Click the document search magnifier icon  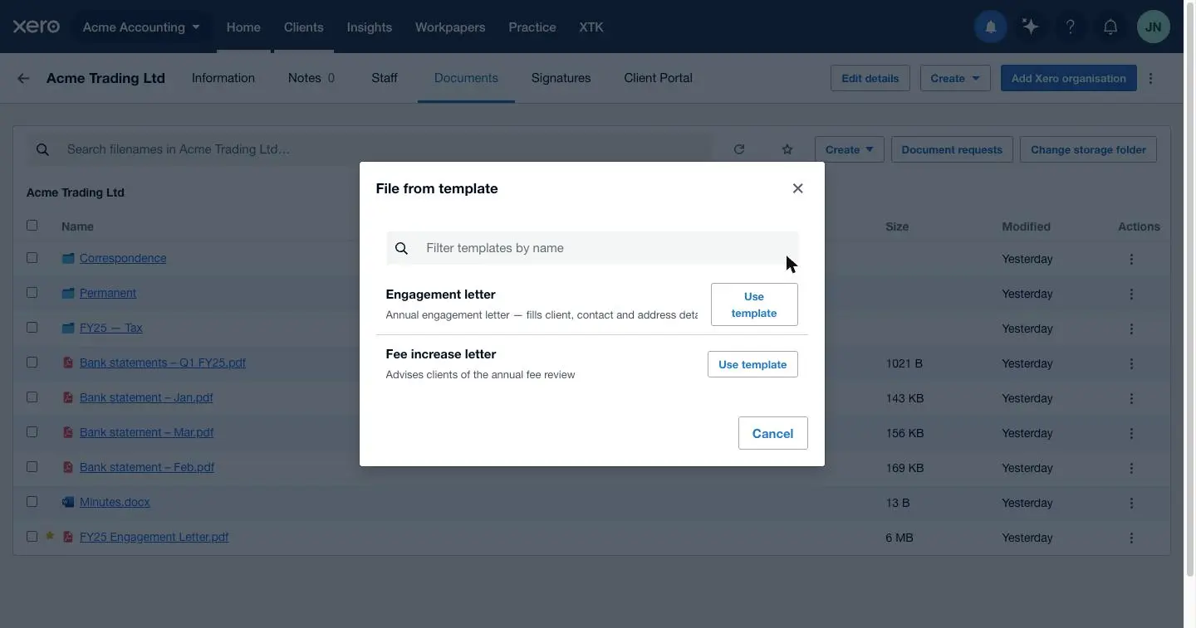[42, 149]
